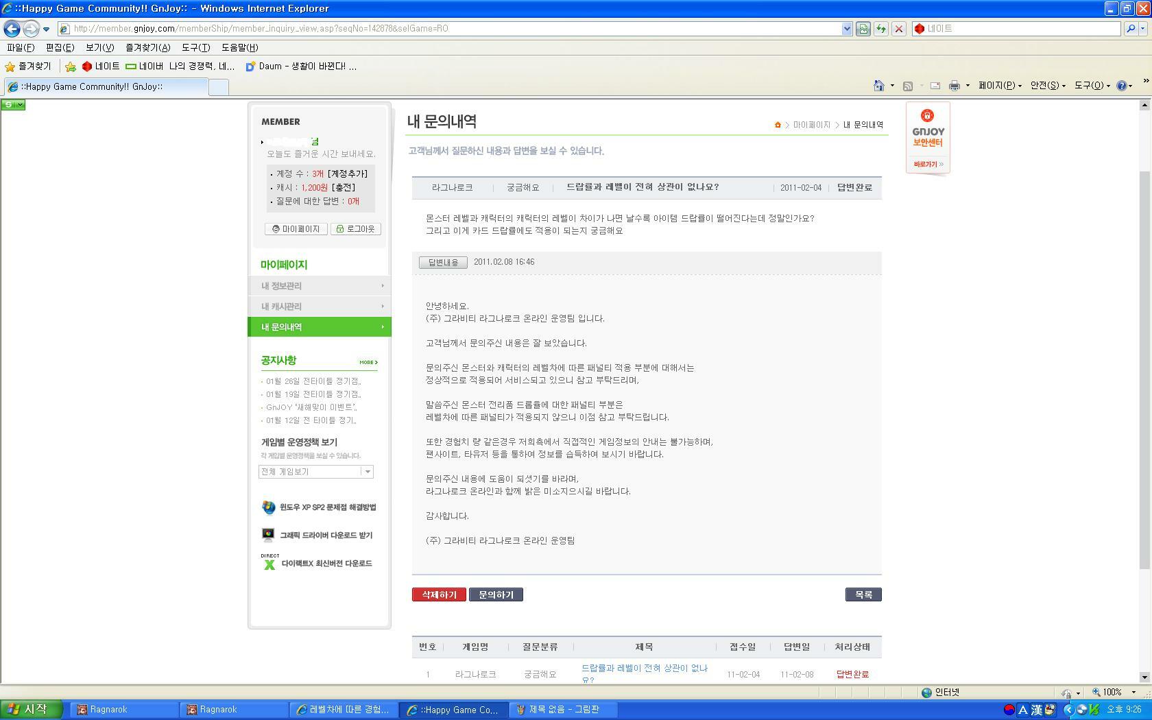Click the search magnifier icon

(x=1131, y=29)
